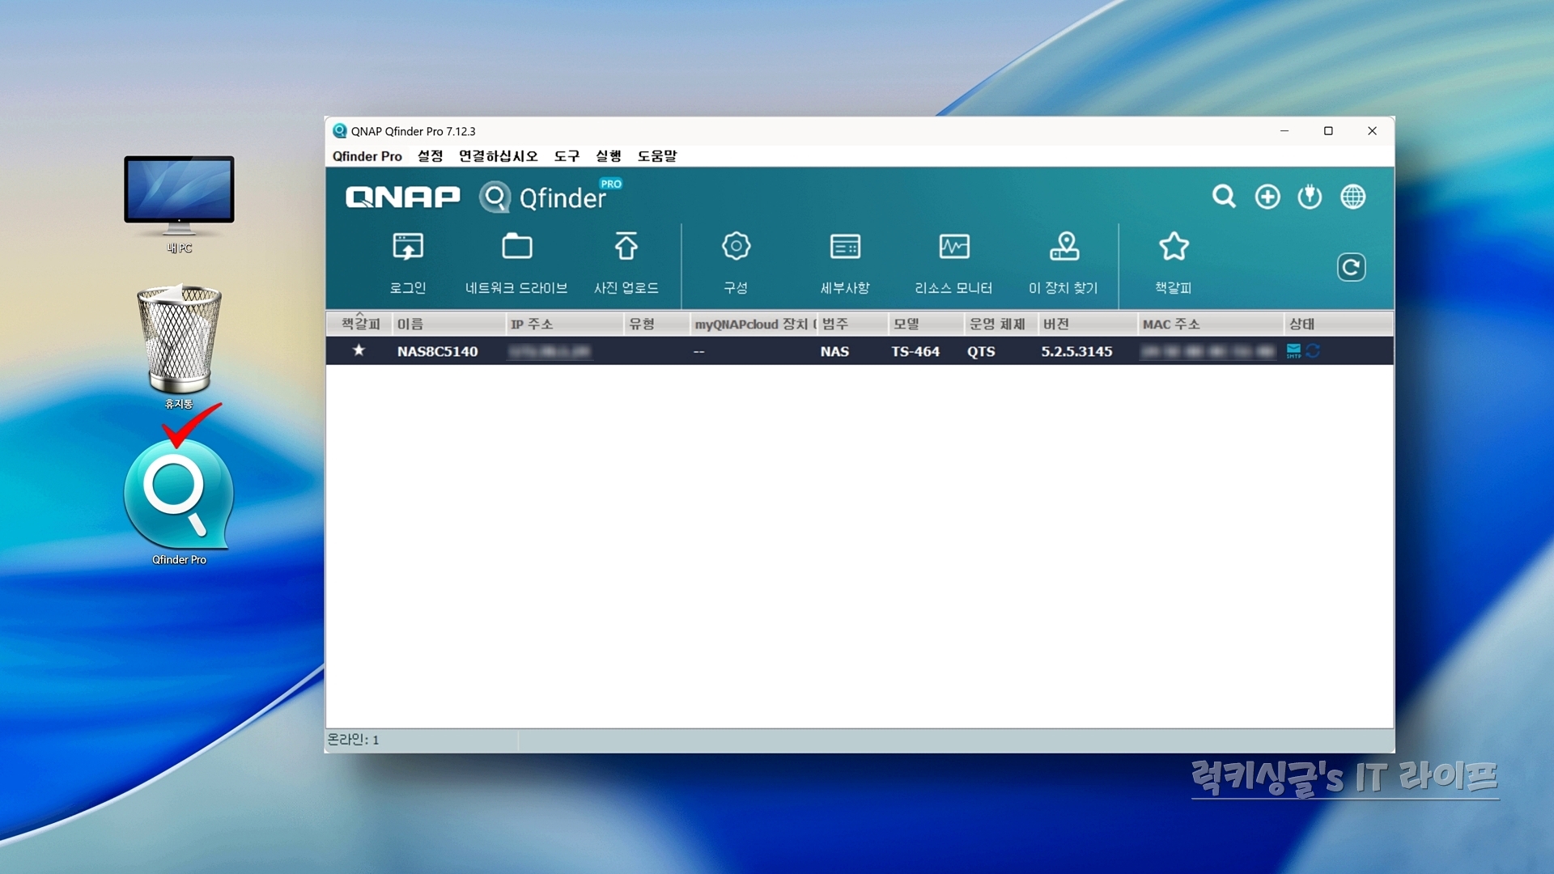Image resolution: width=1554 pixels, height=874 pixels.
Task: Click the refresh button in toolbar
Action: (x=1351, y=267)
